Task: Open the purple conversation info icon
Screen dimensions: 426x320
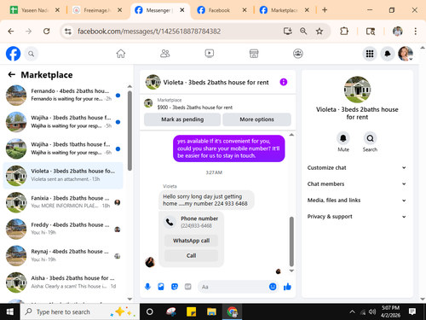Action: (x=284, y=82)
